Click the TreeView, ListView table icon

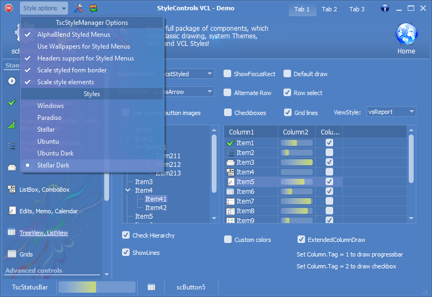(11, 232)
